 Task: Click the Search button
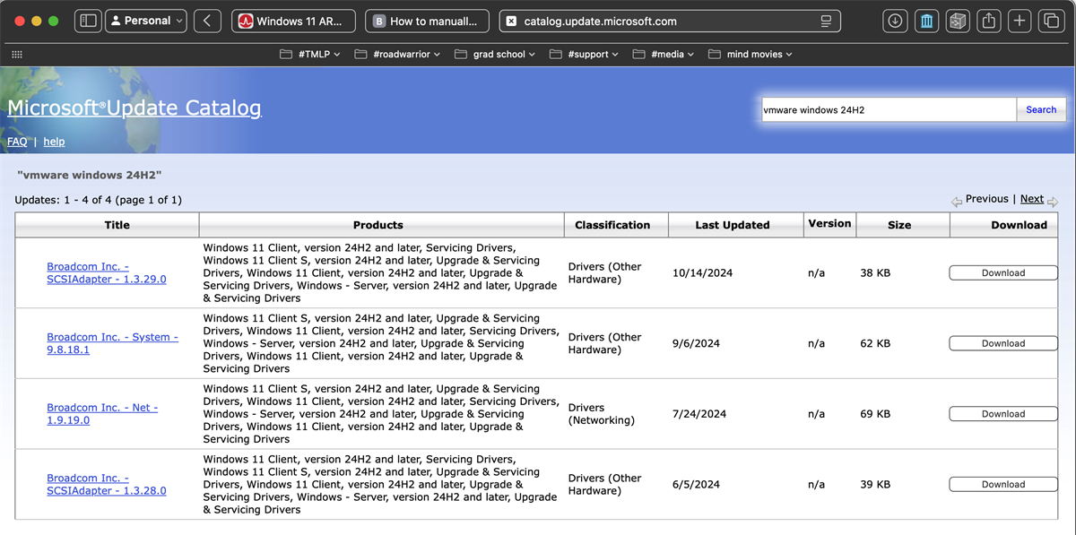coord(1041,109)
